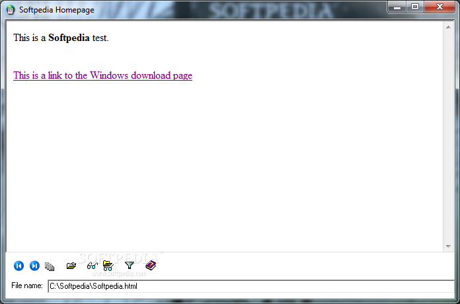
Task: Open a file with the folder icon
Action: point(71,266)
